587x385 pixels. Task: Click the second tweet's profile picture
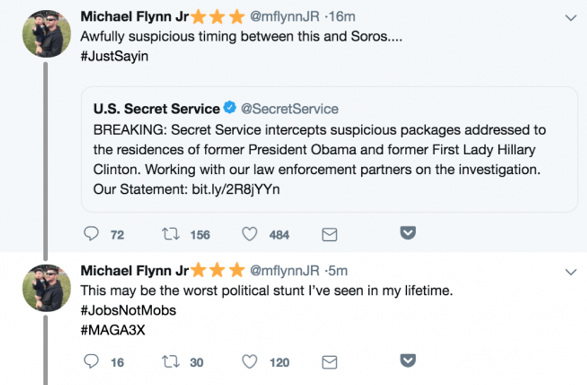tap(47, 288)
